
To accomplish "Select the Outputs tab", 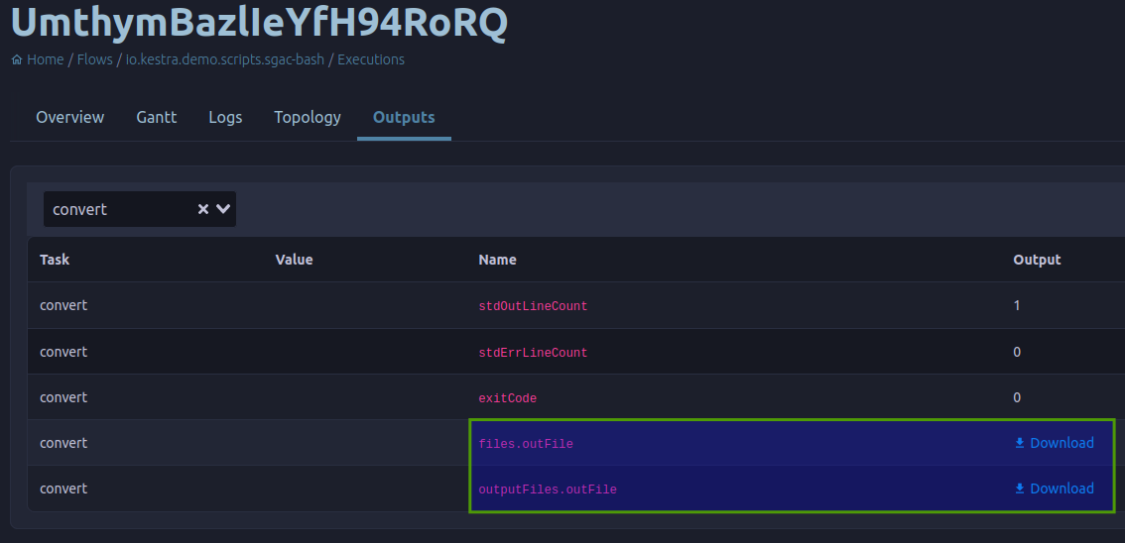I will tap(404, 118).
